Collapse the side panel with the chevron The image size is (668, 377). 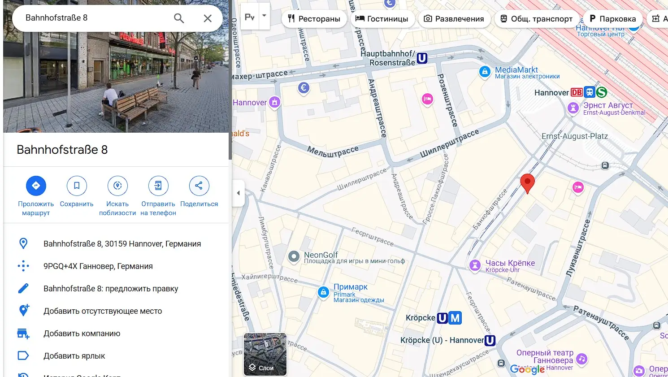click(238, 193)
